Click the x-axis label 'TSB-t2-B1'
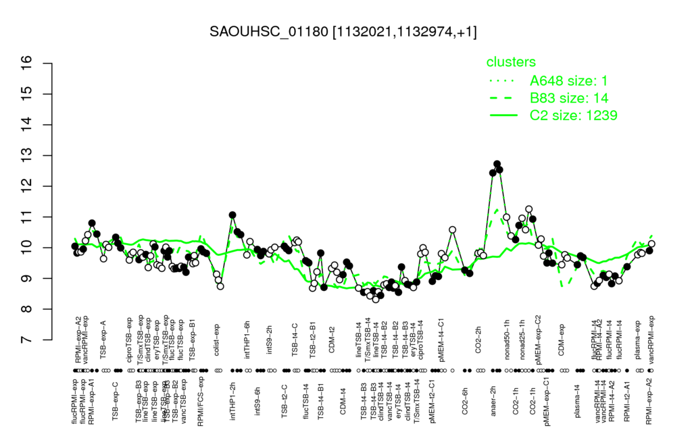This screenshot has width=692, height=432. (x=314, y=339)
